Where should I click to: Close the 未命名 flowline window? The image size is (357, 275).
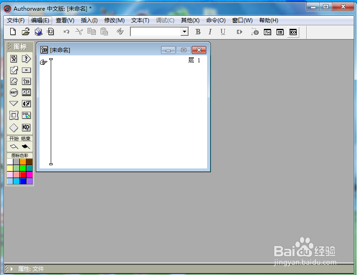tap(199, 50)
